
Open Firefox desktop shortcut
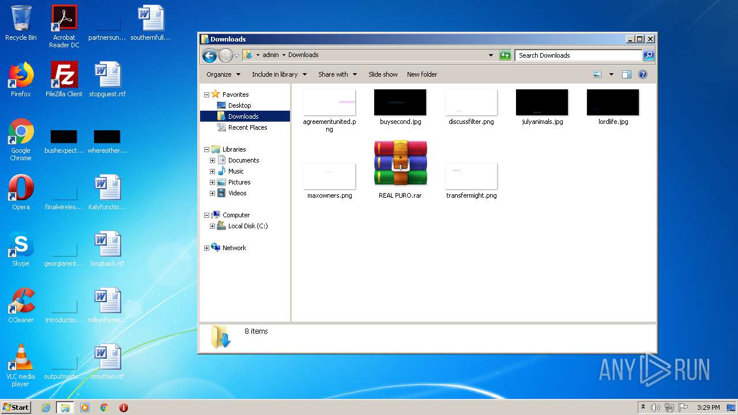(x=21, y=80)
